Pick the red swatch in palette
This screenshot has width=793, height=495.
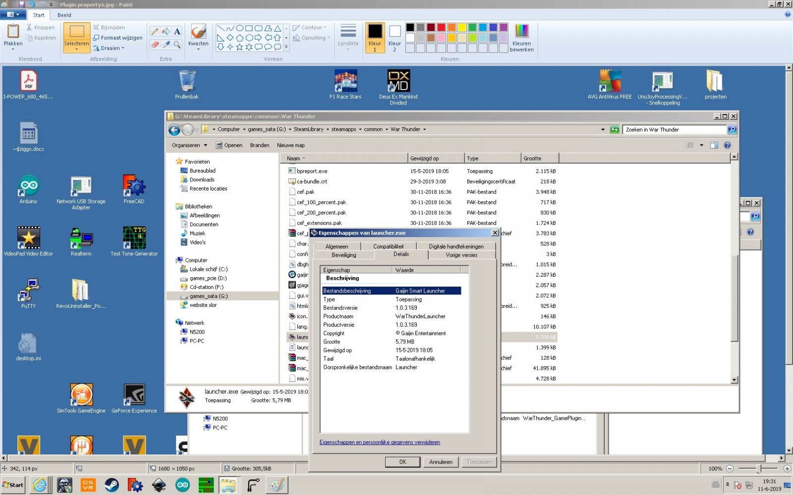[441, 27]
